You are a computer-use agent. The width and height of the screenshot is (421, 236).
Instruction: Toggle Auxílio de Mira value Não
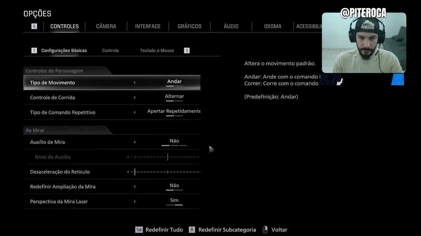point(174,142)
